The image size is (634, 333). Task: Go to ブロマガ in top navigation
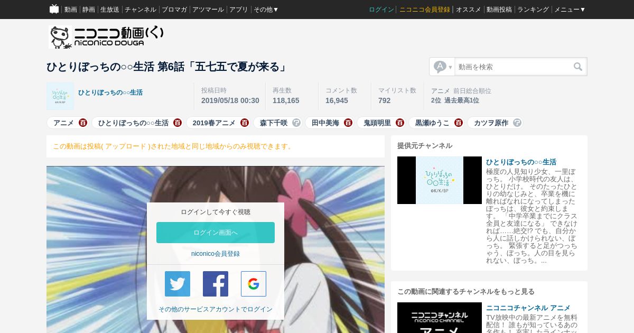pyautogui.click(x=174, y=10)
